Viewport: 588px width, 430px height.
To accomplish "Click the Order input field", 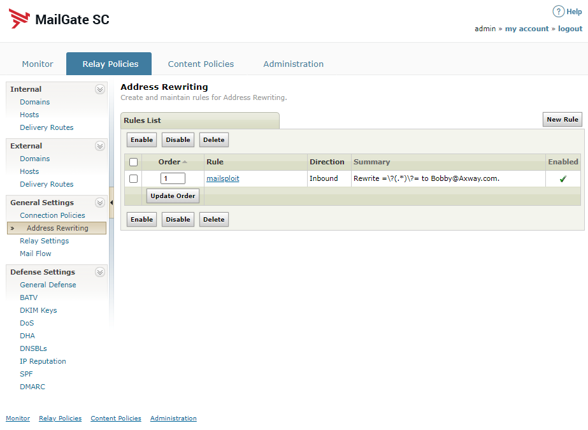I will point(173,179).
